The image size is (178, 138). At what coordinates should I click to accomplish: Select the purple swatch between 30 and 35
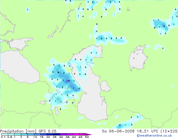pyautogui.click(x=63, y=134)
